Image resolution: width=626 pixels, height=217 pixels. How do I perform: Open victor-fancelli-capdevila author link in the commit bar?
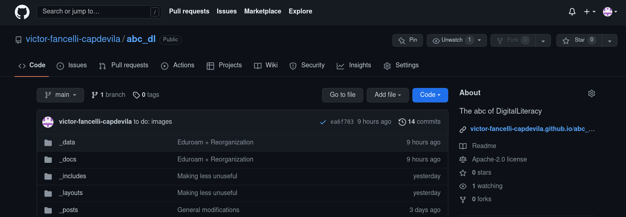click(95, 121)
